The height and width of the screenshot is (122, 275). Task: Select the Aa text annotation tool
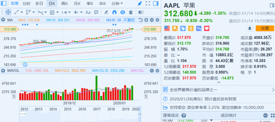[88, 12]
